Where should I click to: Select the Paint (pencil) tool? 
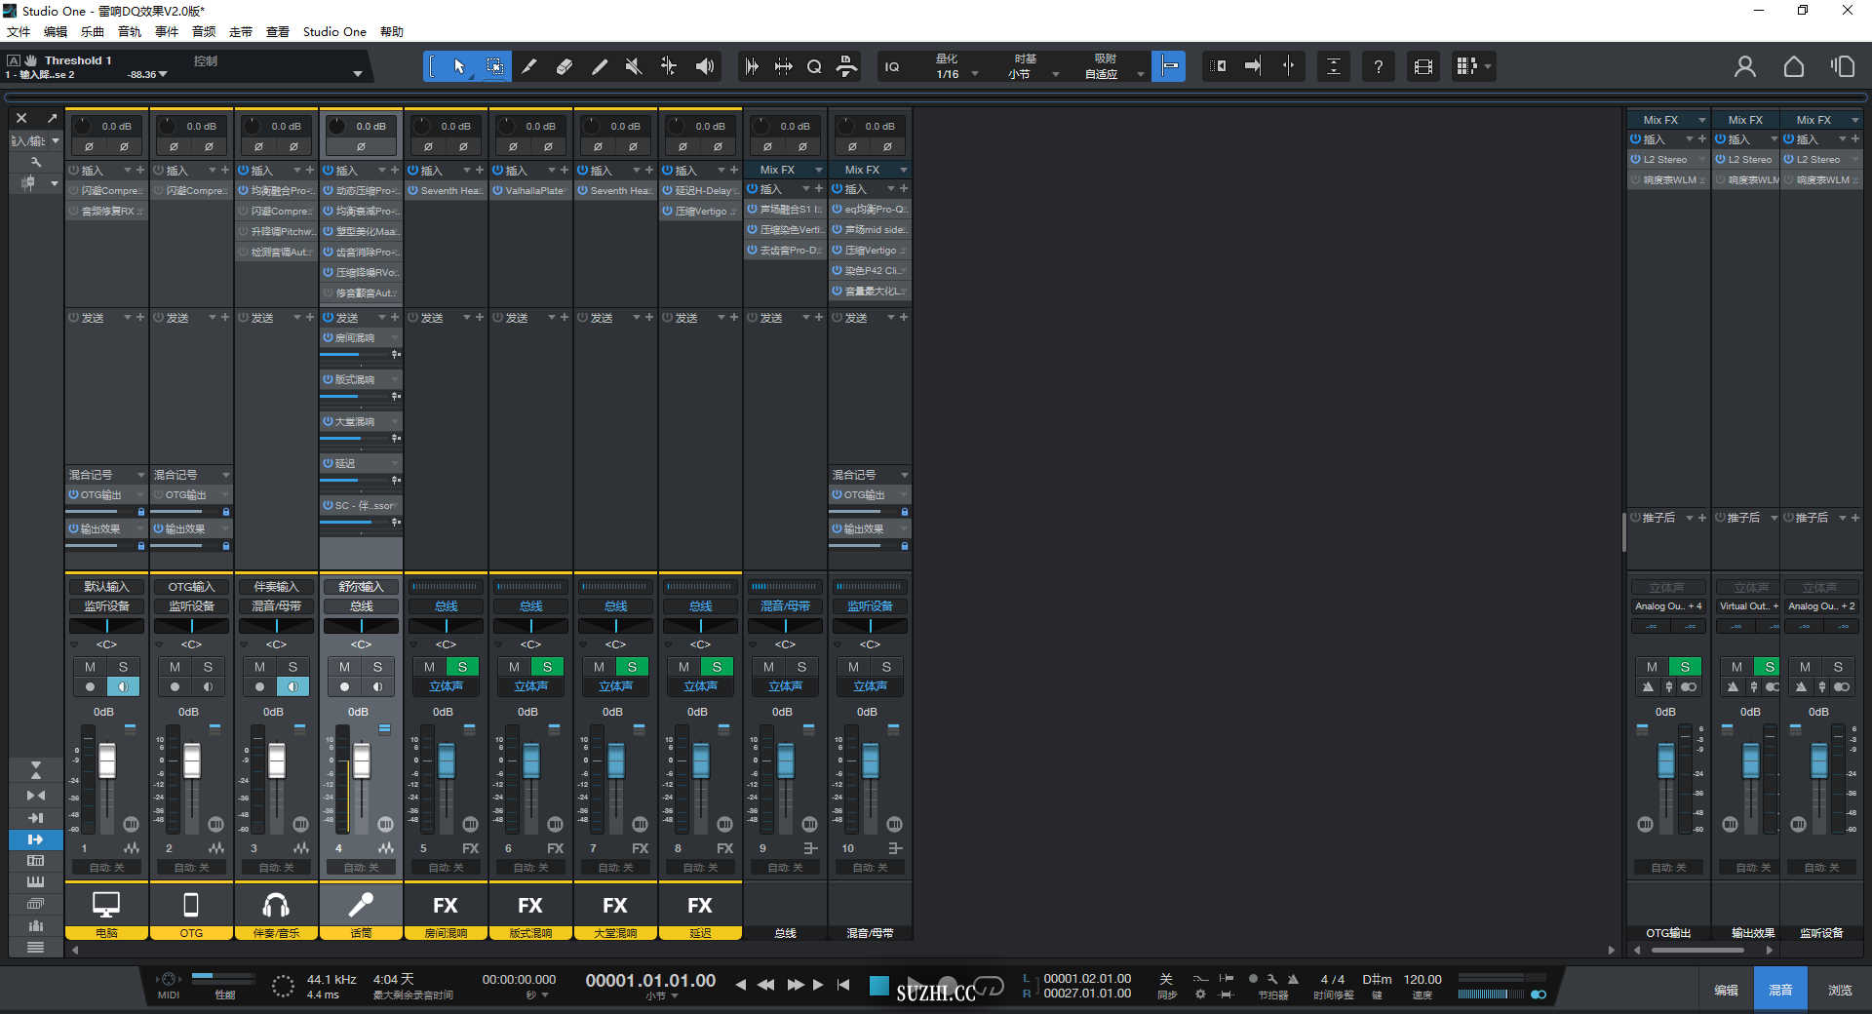tap(600, 66)
